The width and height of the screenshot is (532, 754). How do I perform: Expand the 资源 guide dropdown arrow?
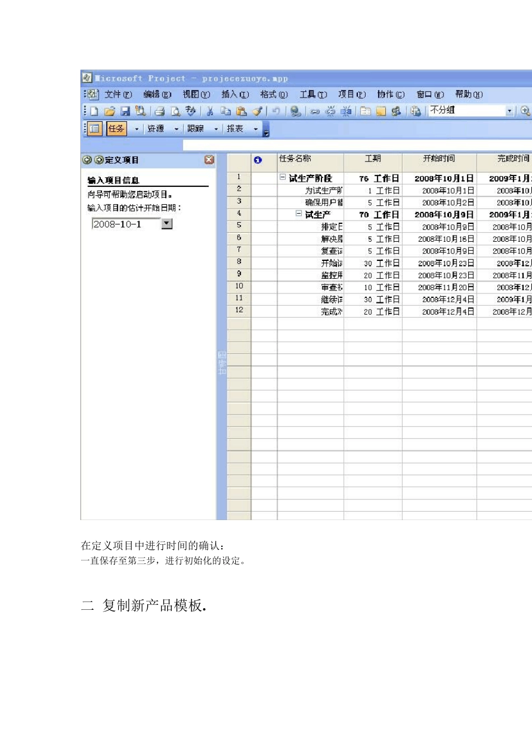(x=176, y=129)
